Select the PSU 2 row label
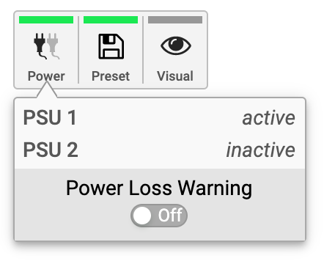 [x=51, y=150]
